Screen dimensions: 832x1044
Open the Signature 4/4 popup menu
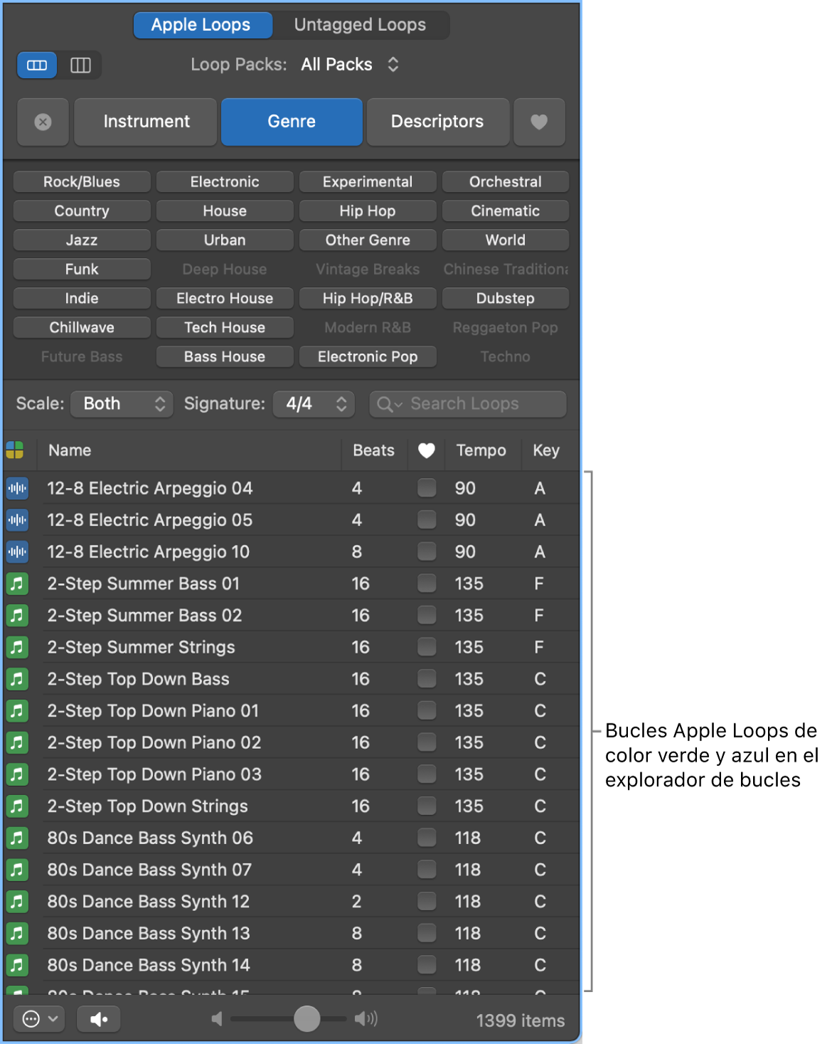coord(314,404)
